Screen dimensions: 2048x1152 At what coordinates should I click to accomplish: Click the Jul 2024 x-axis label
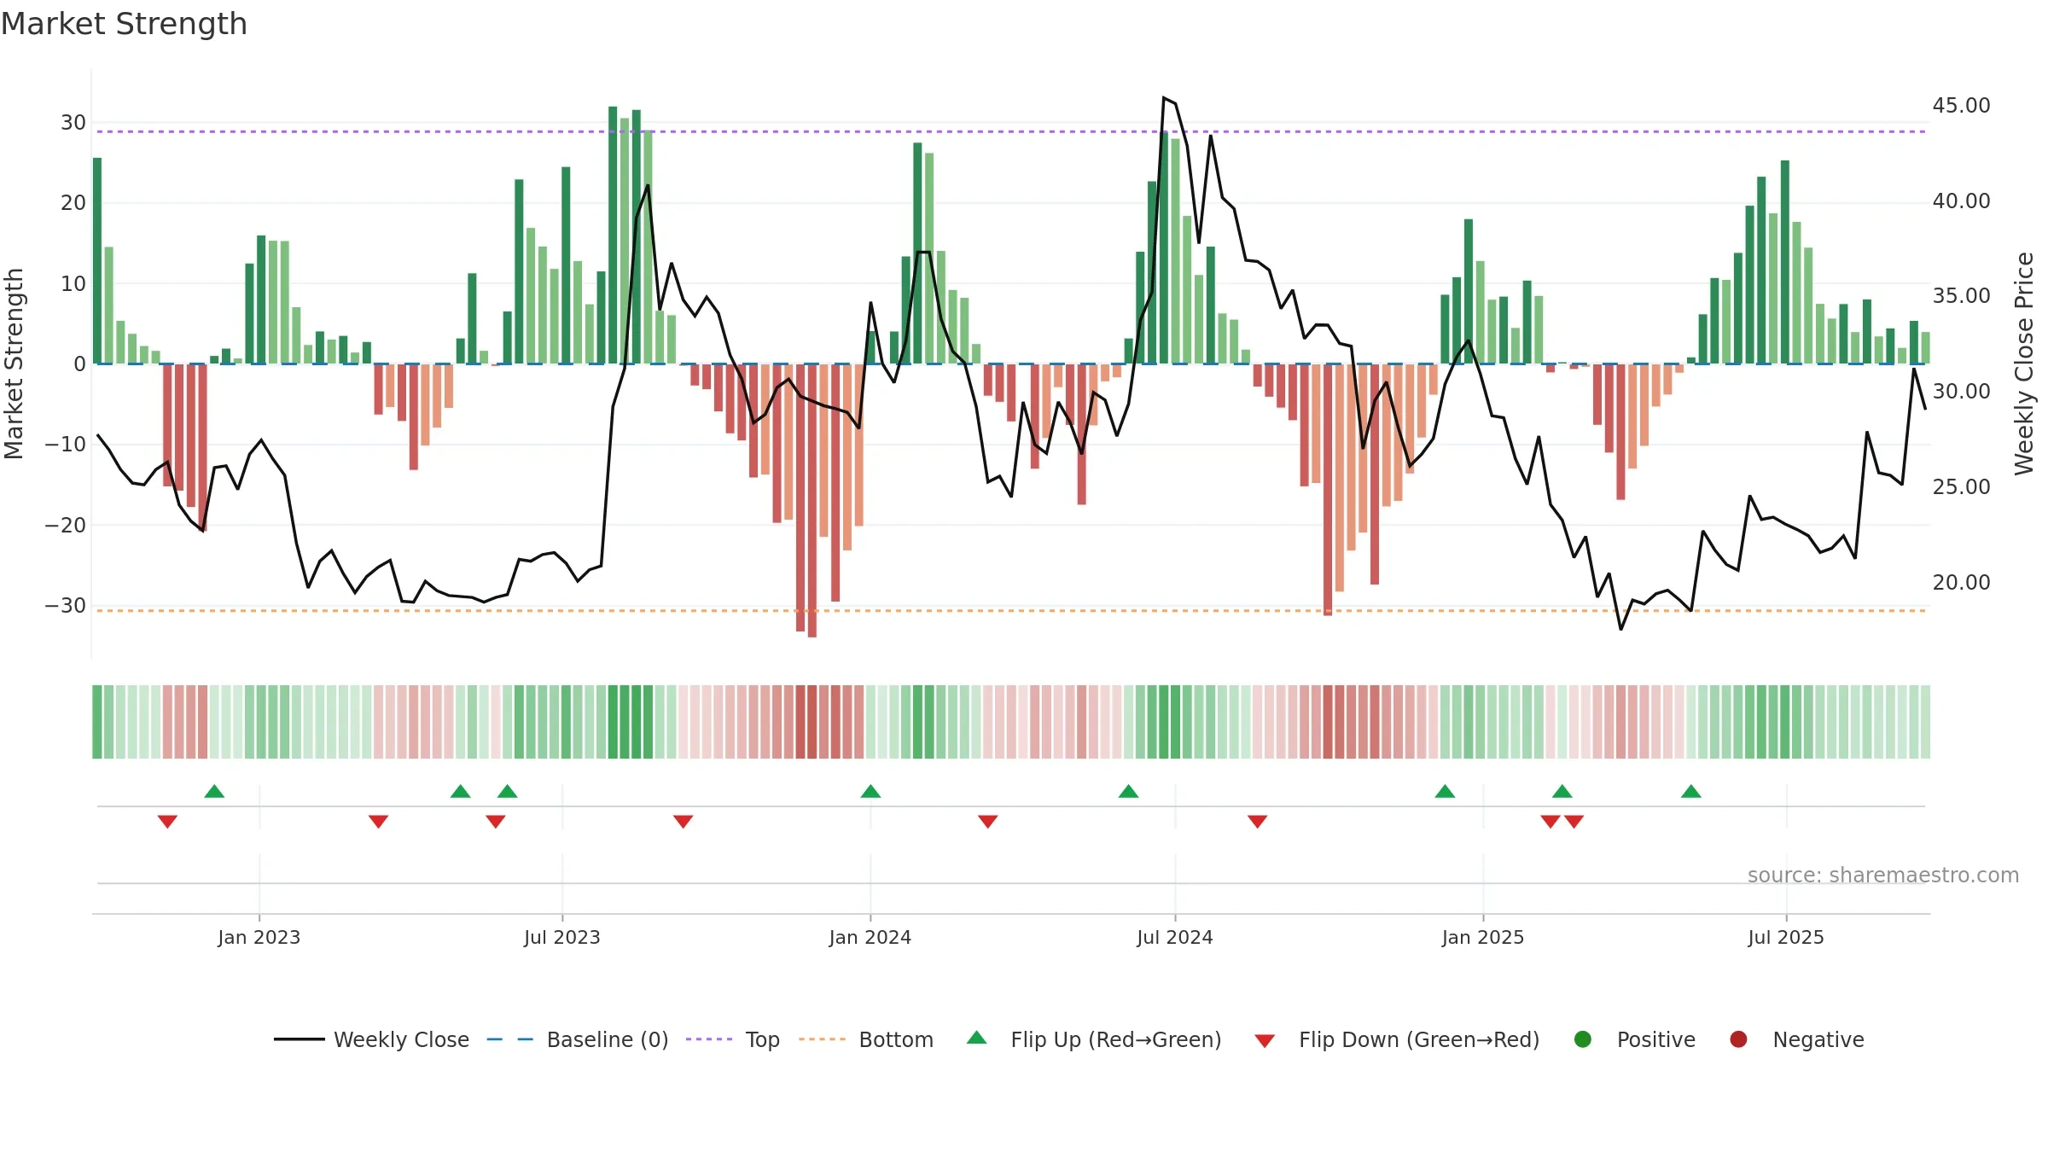[1175, 937]
